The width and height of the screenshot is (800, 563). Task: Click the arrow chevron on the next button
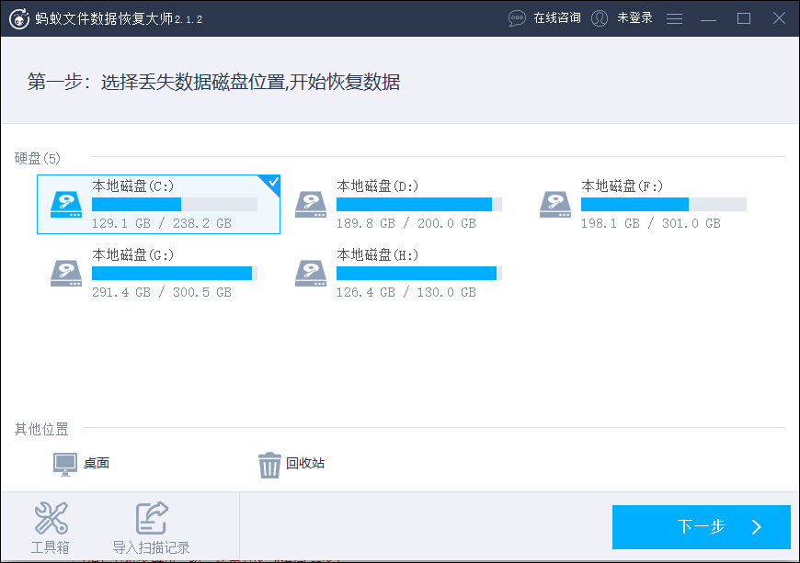pyautogui.click(x=757, y=527)
